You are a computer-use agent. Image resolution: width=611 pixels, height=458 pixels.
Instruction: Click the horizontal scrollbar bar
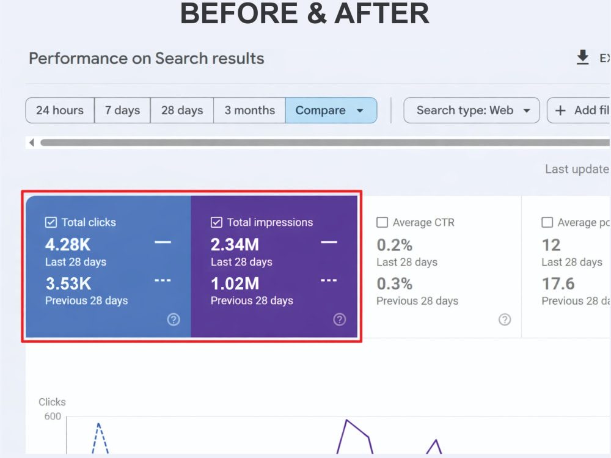point(325,142)
